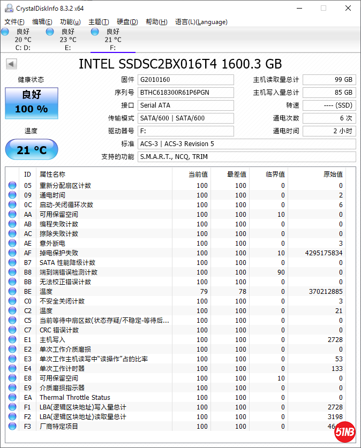Open the 硬盘 menu
361x448 pixels.
click(127, 22)
